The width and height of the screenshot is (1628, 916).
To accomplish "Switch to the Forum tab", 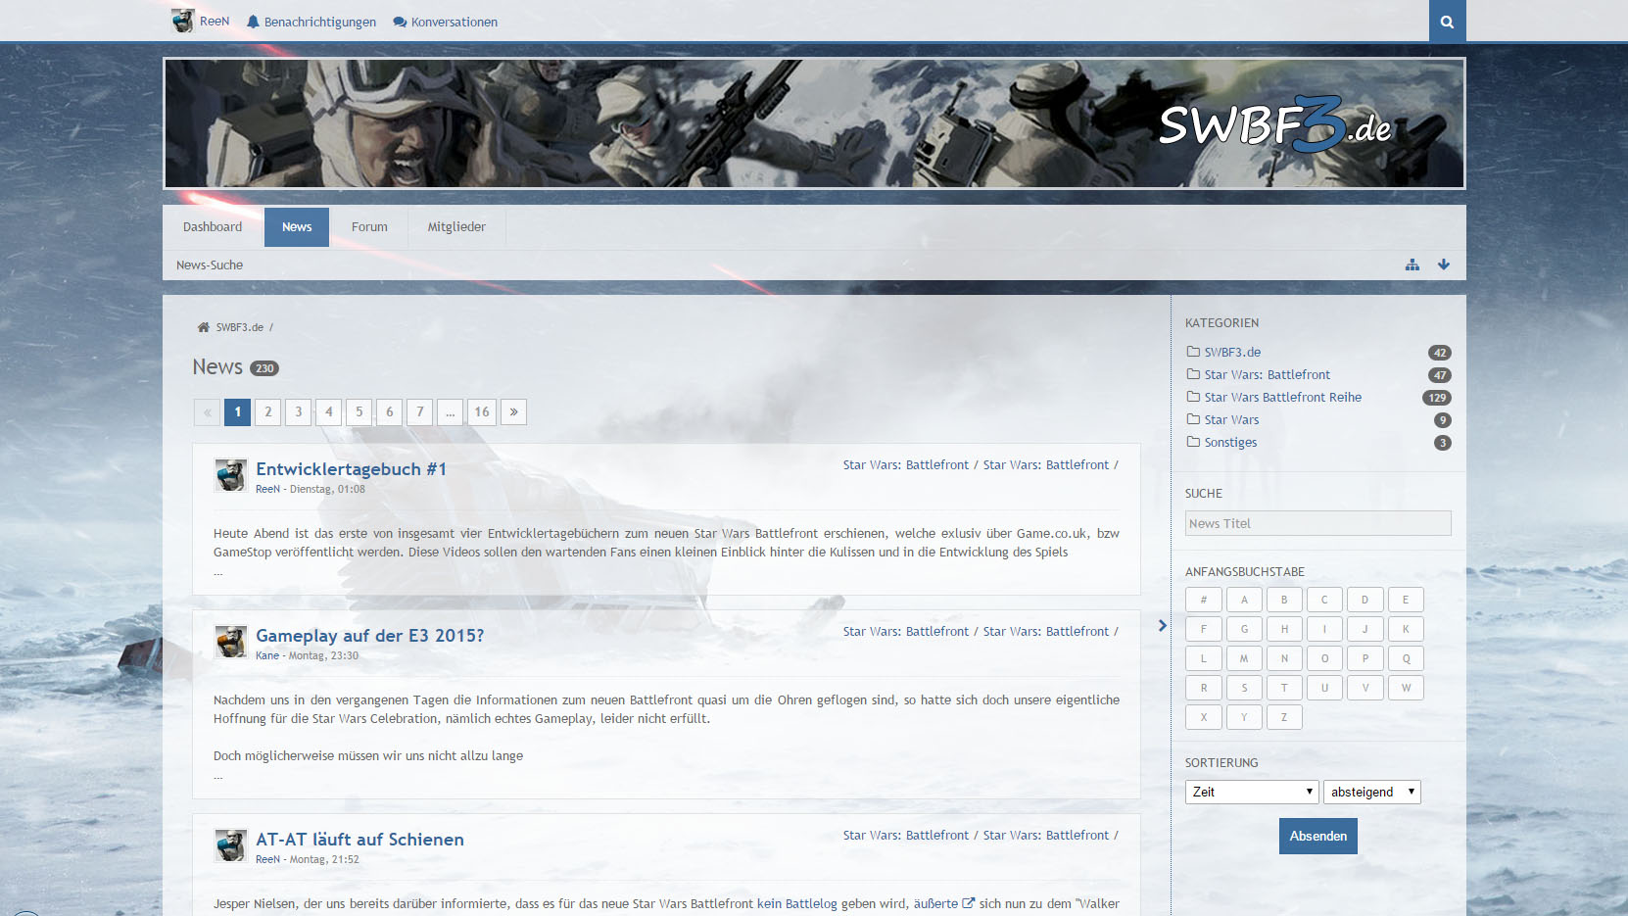I will [369, 226].
